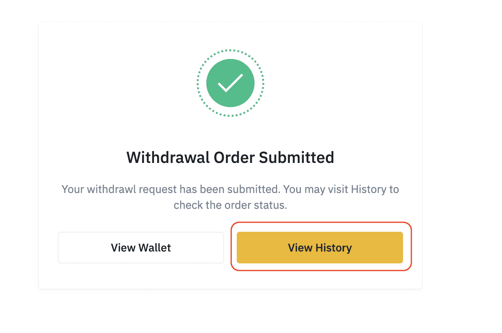Click the red highlight outline around View History
The width and height of the screenshot is (502, 333).
coord(321,223)
